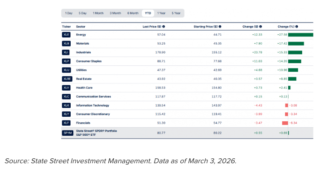The height and width of the screenshot is (170, 319).
Task: Switch to the 3 Month period tab
Action: 116,13
